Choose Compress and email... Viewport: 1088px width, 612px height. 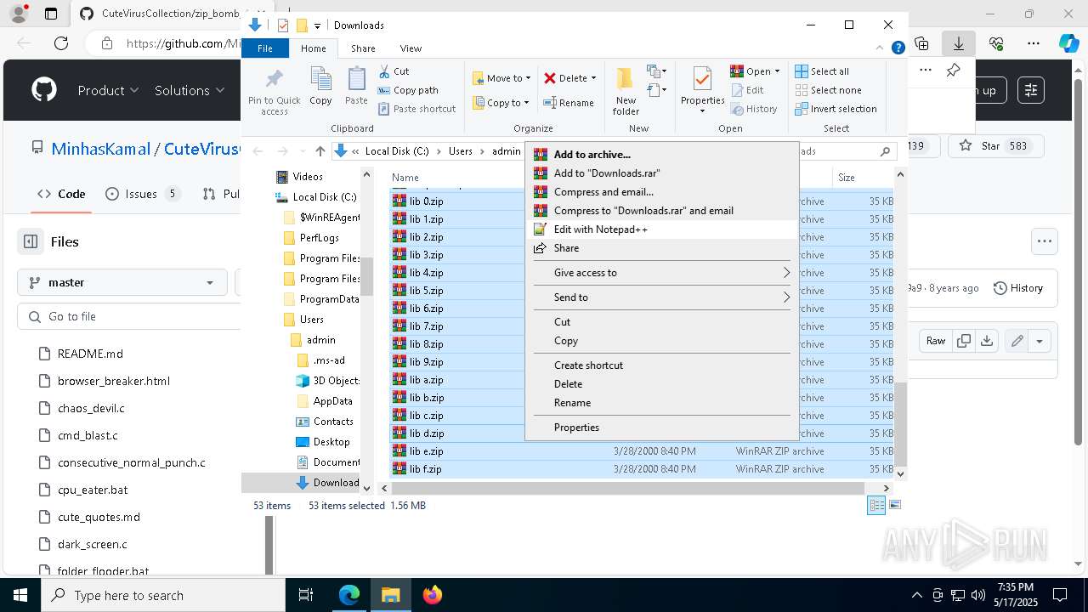pyautogui.click(x=661, y=192)
